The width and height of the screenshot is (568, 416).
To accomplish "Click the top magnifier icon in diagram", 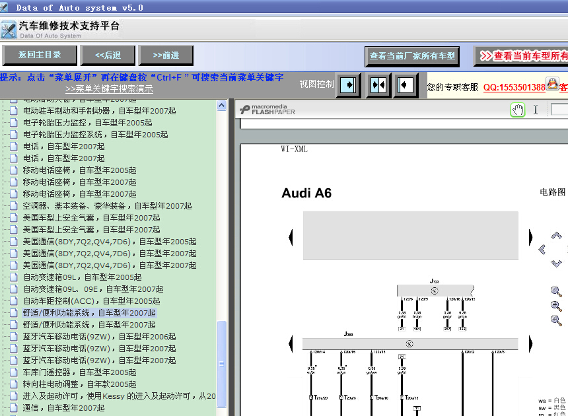I will pyautogui.click(x=556, y=291).
